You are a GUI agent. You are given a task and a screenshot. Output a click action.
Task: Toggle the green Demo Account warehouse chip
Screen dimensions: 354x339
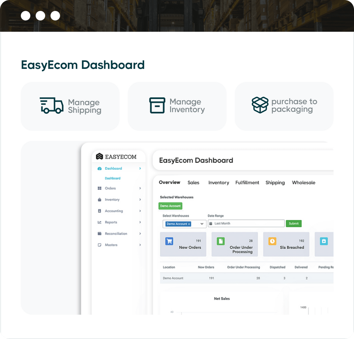170,206
